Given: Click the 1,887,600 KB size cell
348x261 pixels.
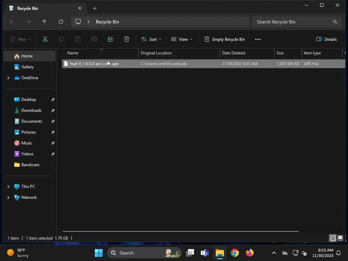Looking at the screenshot, I should click(x=288, y=64).
